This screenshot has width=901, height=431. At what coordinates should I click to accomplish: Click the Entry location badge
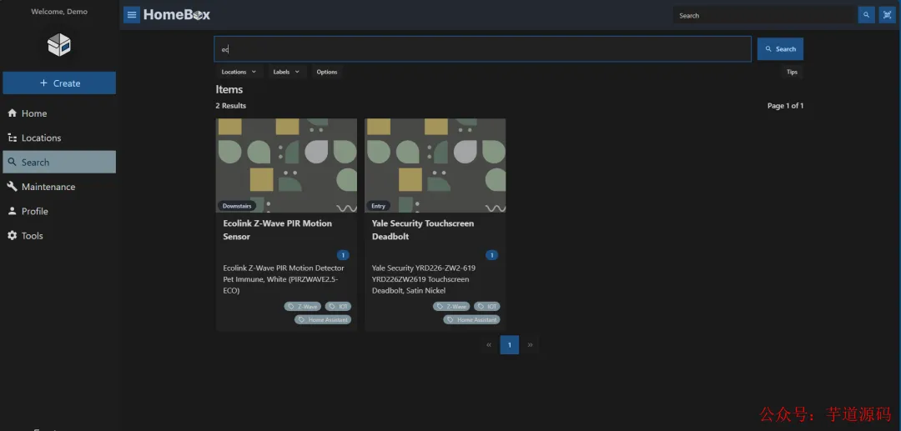click(379, 206)
